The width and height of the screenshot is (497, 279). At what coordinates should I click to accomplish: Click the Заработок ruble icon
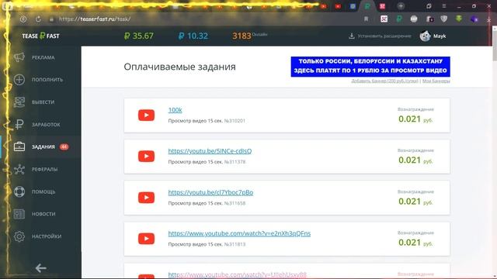(x=19, y=124)
